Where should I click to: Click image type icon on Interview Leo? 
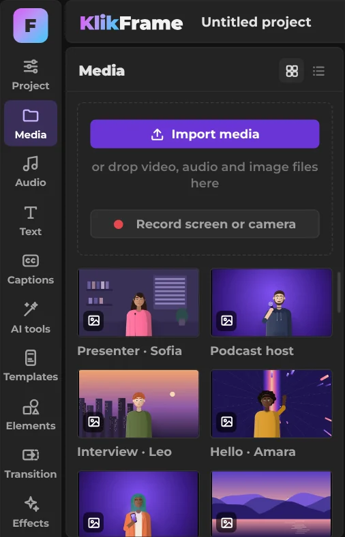[x=93, y=422]
